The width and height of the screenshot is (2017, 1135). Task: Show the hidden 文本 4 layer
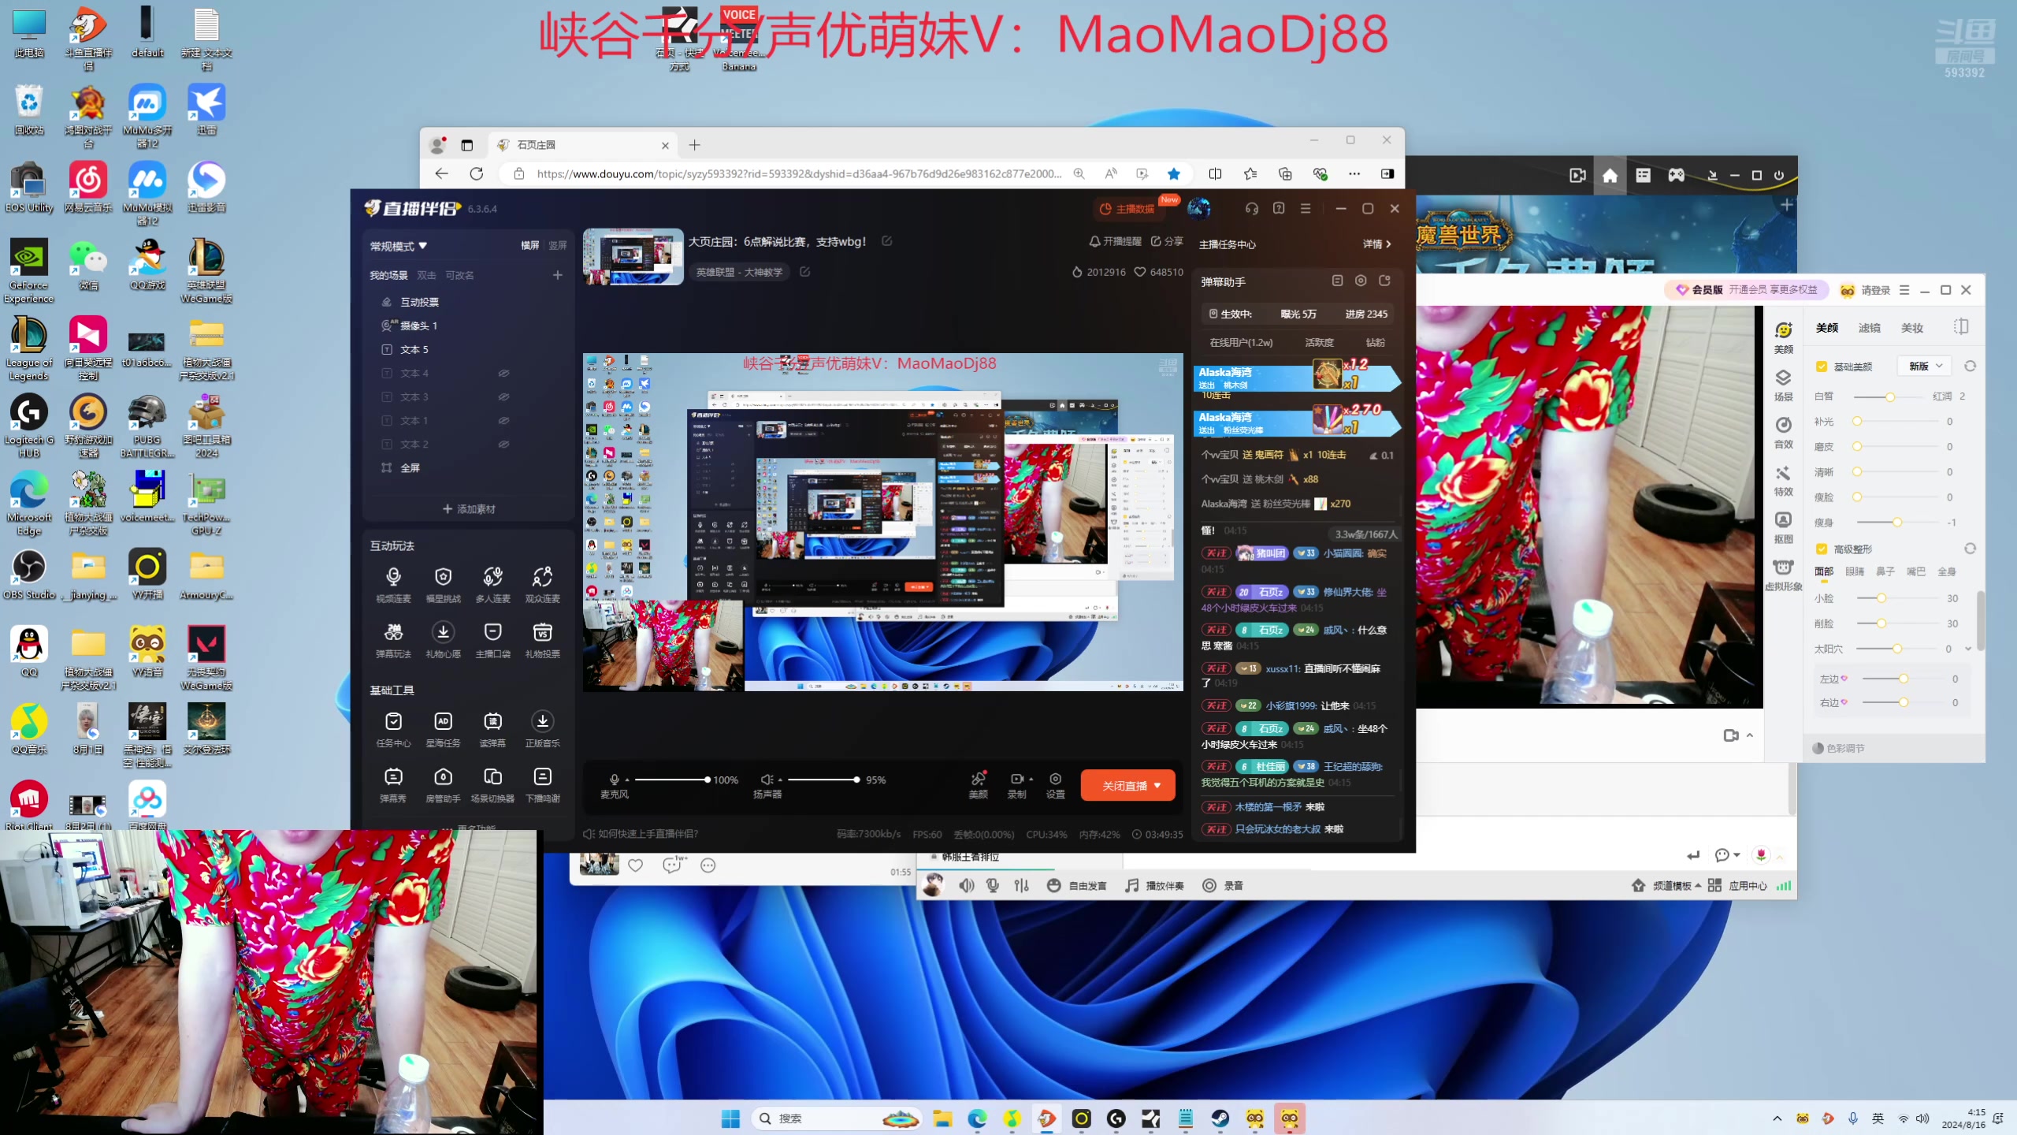tap(503, 373)
